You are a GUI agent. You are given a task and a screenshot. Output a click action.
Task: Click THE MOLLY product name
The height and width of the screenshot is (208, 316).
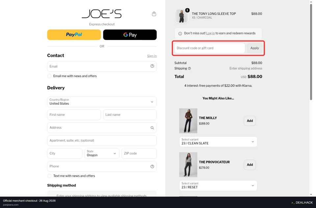pyautogui.click(x=208, y=118)
